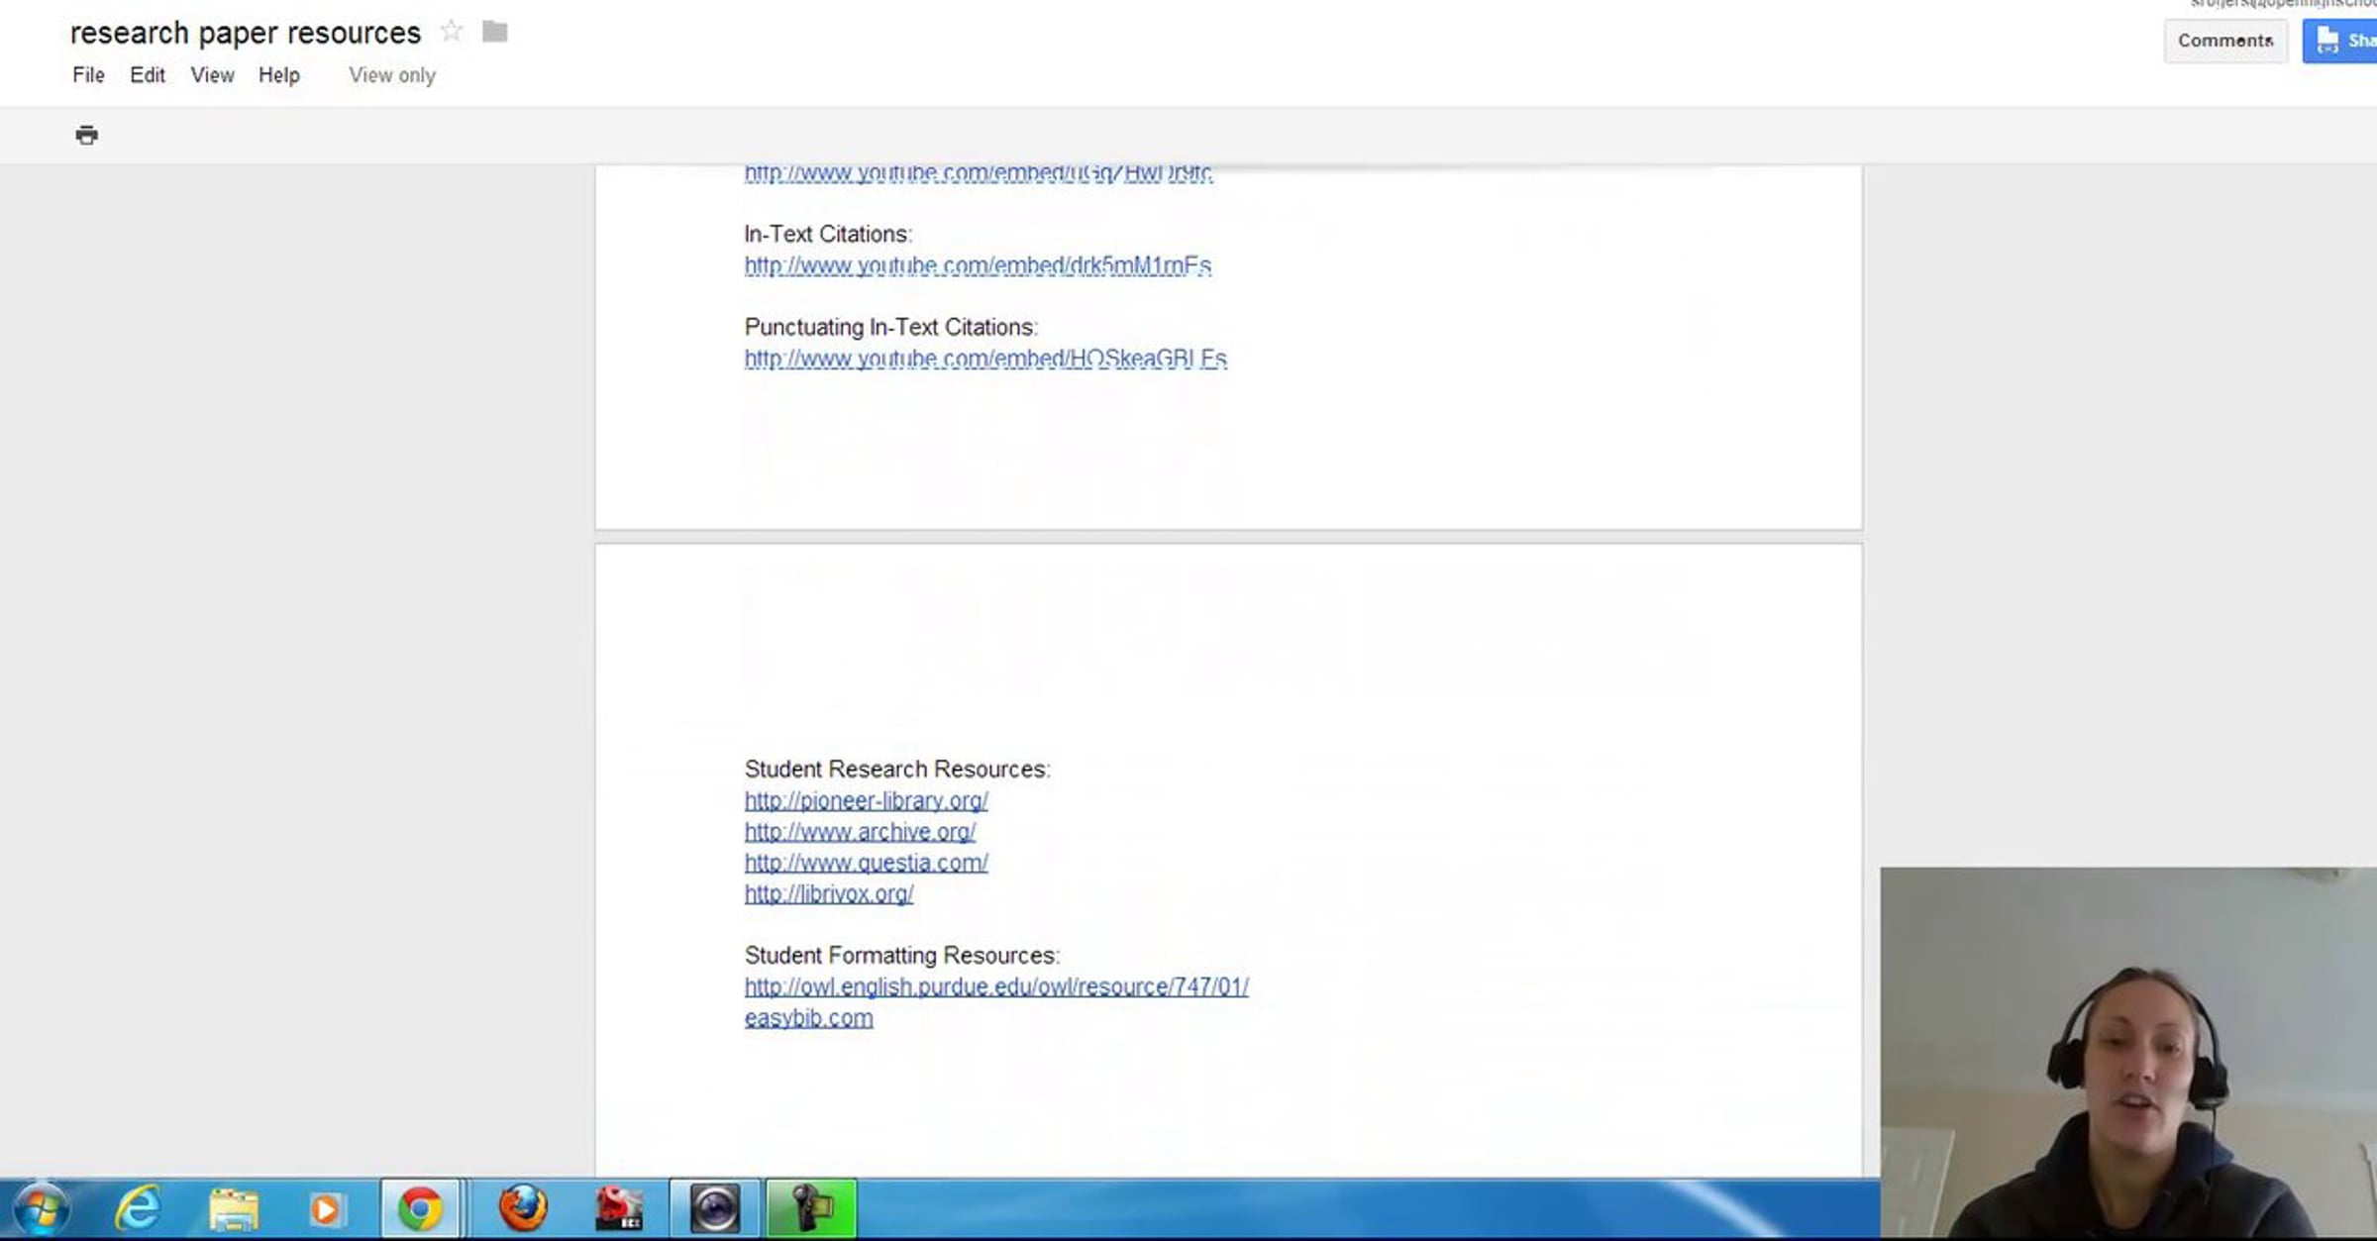This screenshot has width=2377, height=1241.
Task: Click the webcam app taskbar icon
Action: [714, 1209]
